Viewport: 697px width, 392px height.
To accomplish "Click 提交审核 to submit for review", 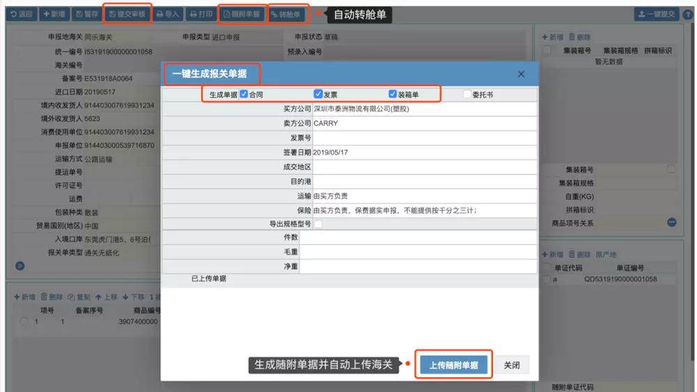I will pos(127,14).
